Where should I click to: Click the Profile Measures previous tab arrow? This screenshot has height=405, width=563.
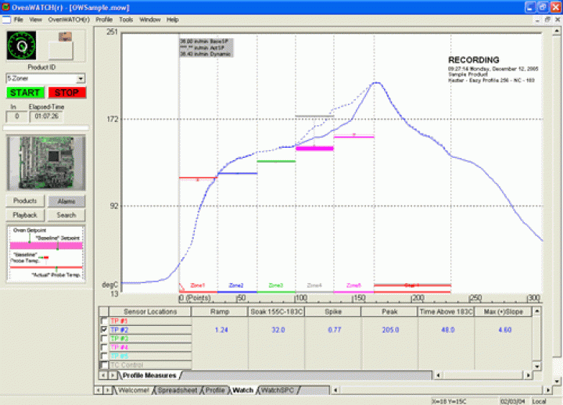(x=103, y=375)
